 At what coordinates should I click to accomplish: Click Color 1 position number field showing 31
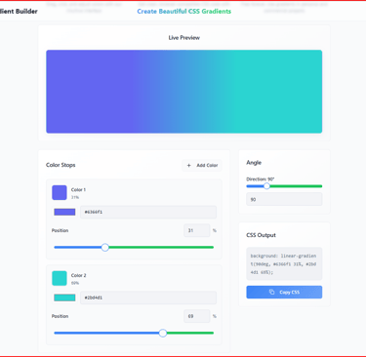(197, 230)
